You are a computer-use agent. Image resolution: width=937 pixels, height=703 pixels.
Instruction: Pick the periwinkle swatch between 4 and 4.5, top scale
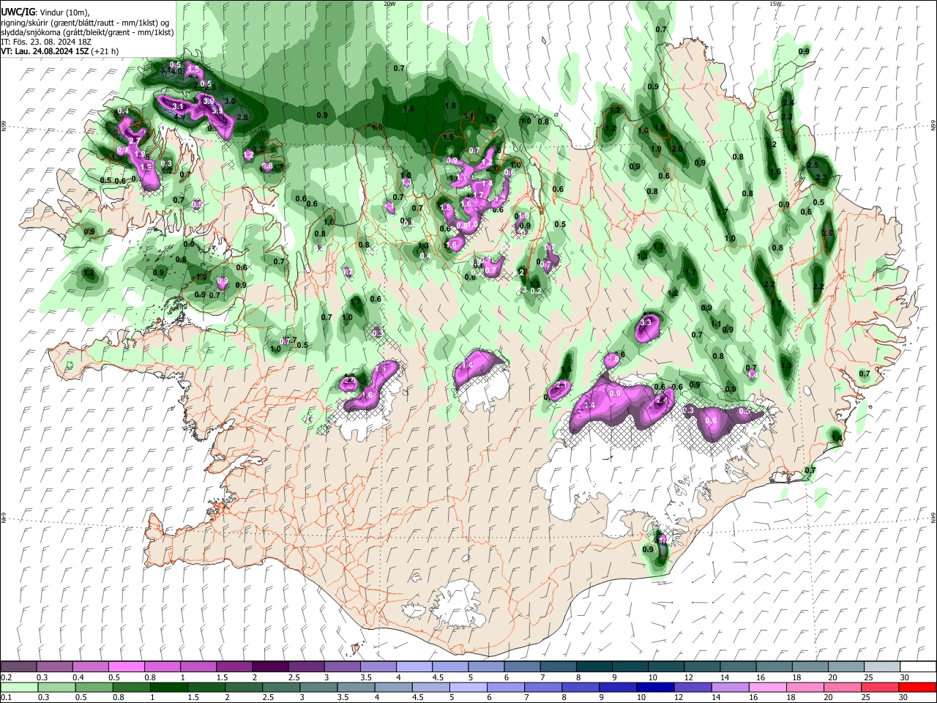(414, 667)
